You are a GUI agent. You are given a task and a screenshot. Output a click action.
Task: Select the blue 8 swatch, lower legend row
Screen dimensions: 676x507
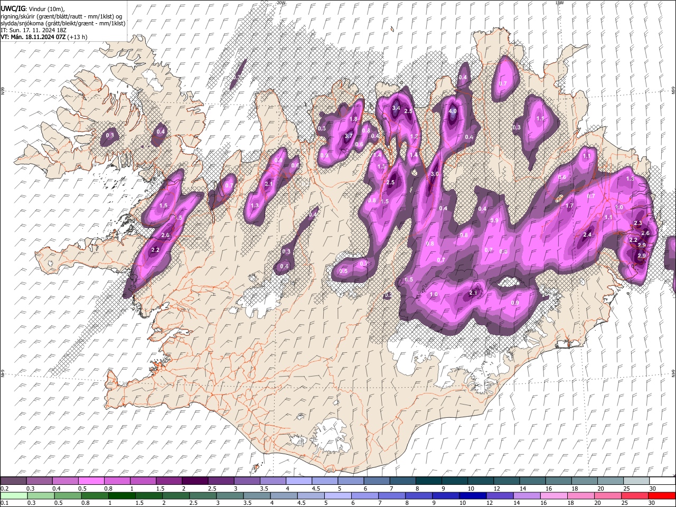click(x=419, y=495)
